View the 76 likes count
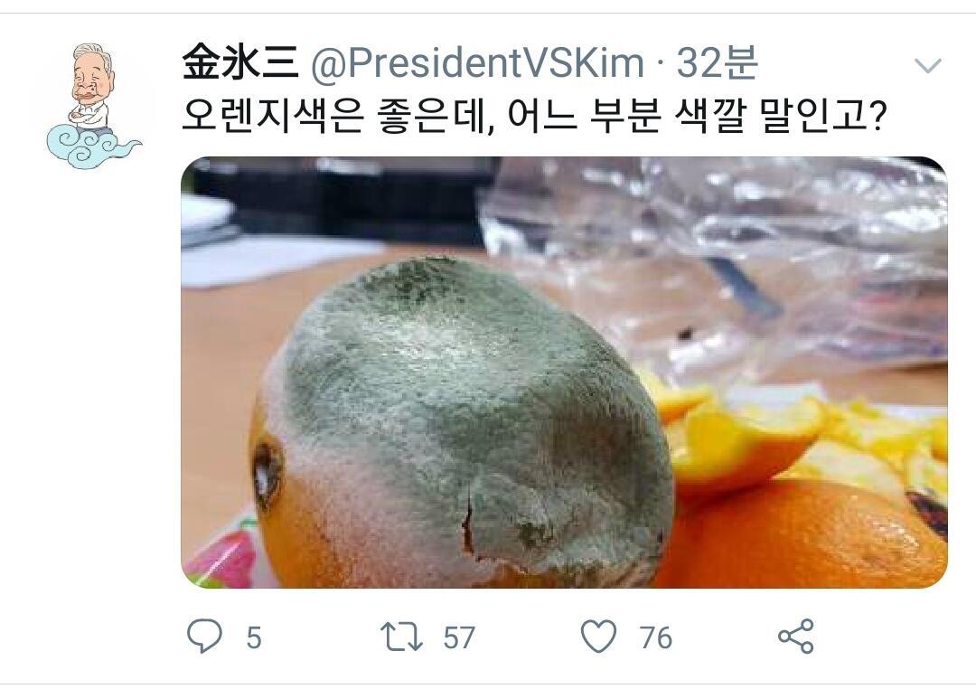This screenshot has height=689, width=976. [x=656, y=638]
